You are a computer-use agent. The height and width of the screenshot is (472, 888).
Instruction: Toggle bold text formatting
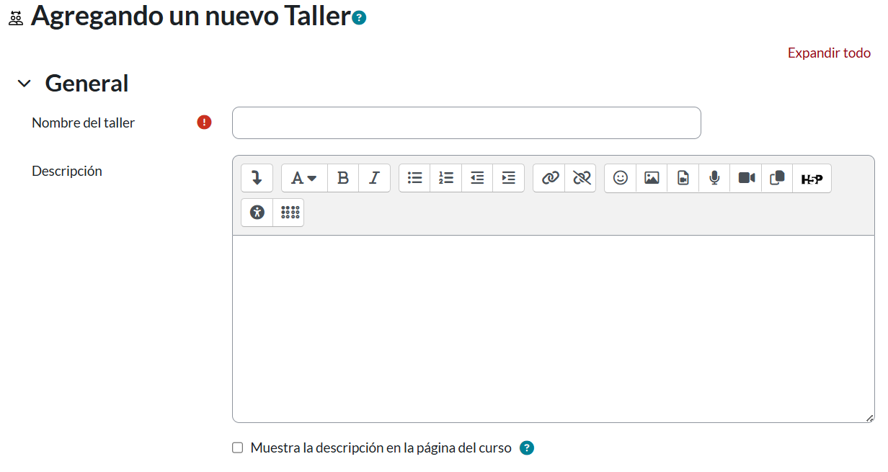(342, 178)
